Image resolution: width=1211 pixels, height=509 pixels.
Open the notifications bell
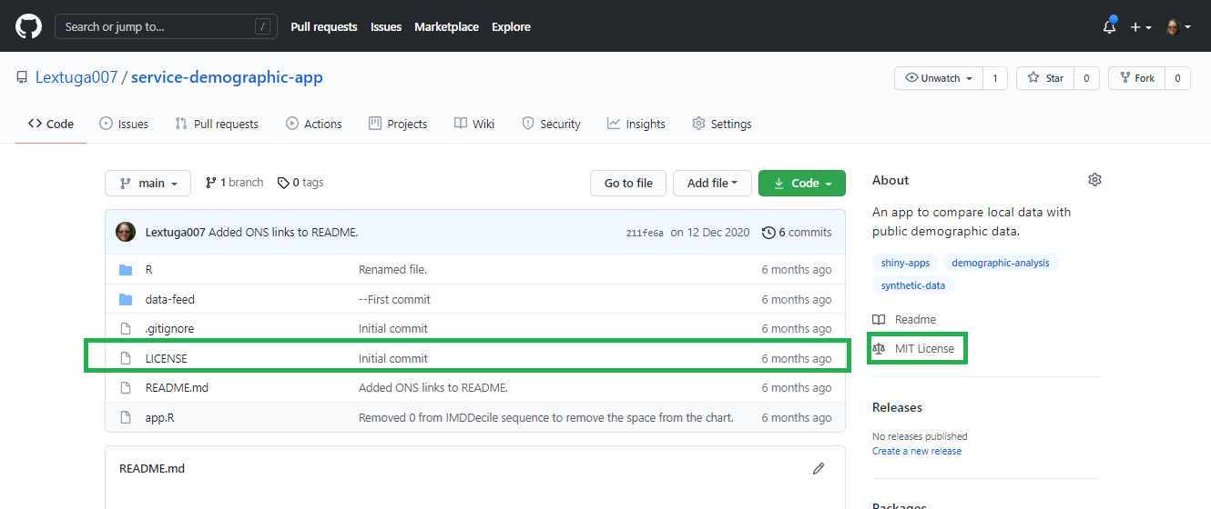coord(1109,26)
